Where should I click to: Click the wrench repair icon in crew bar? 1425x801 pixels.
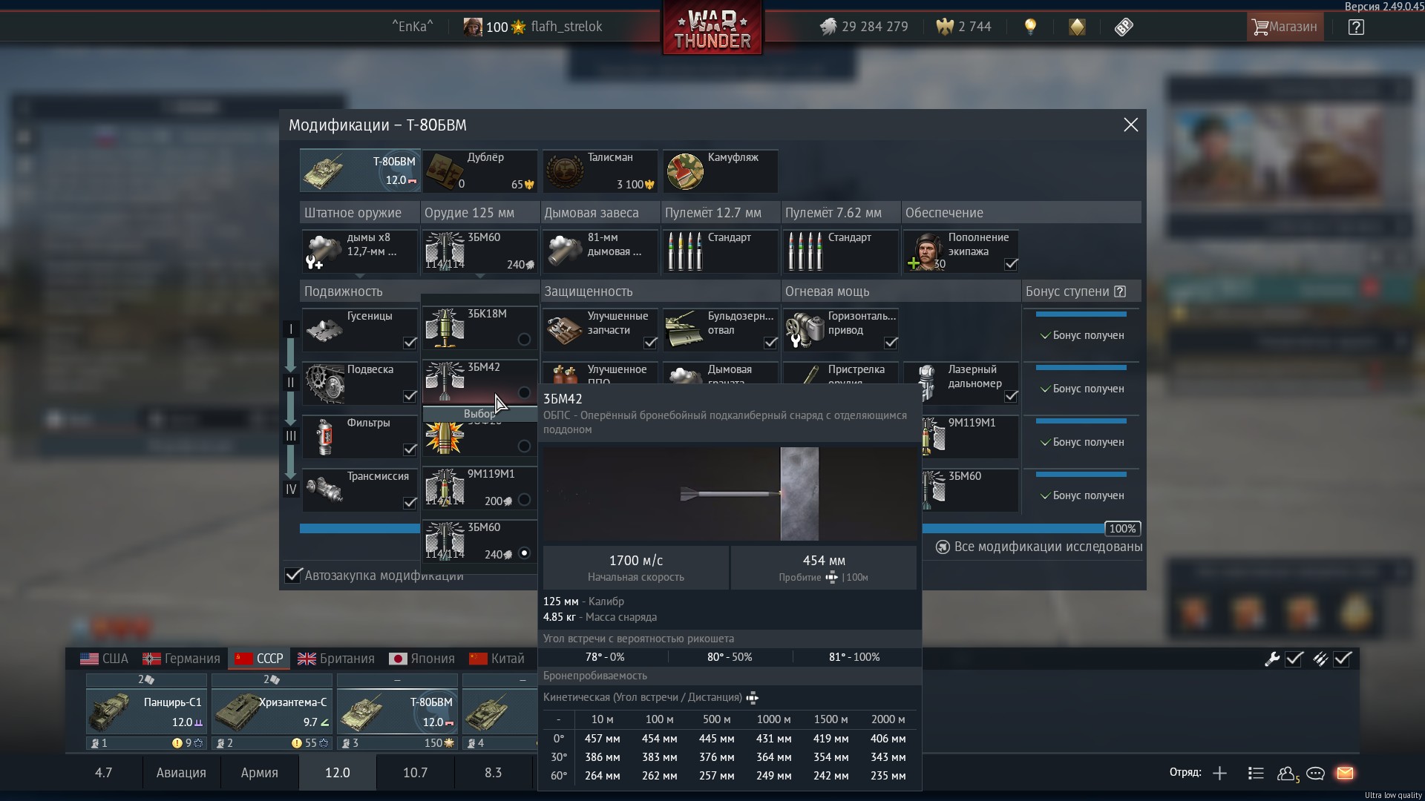pyautogui.click(x=1272, y=659)
